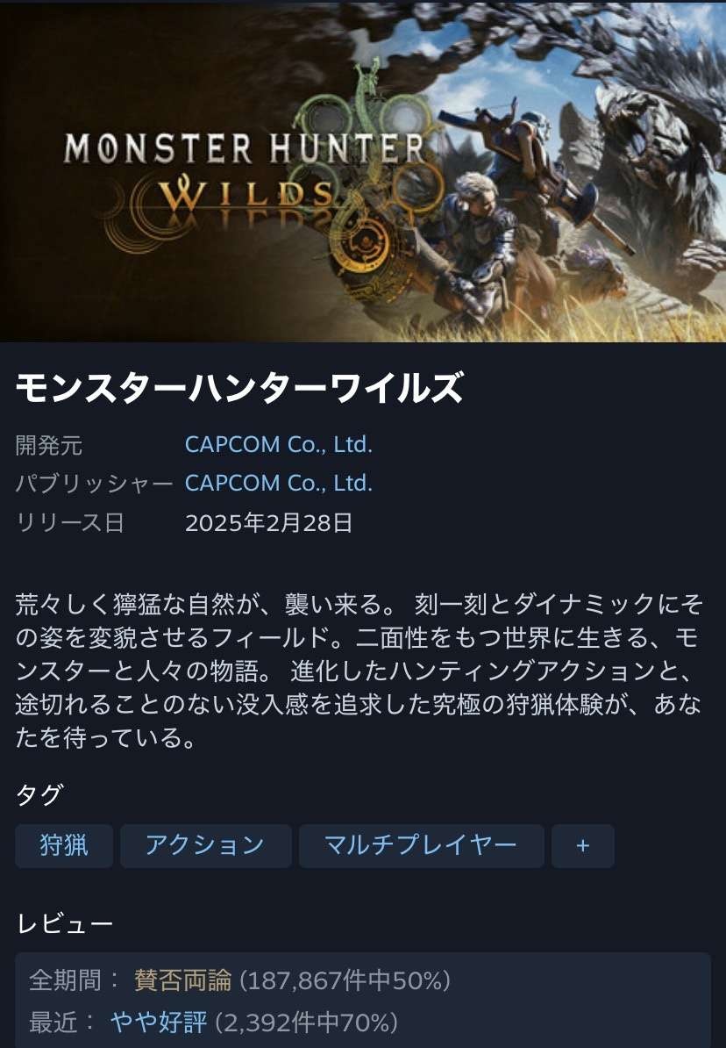Expand more tags with the plus button
This screenshot has width=726, height=1048.
click(x=582, y=845)
